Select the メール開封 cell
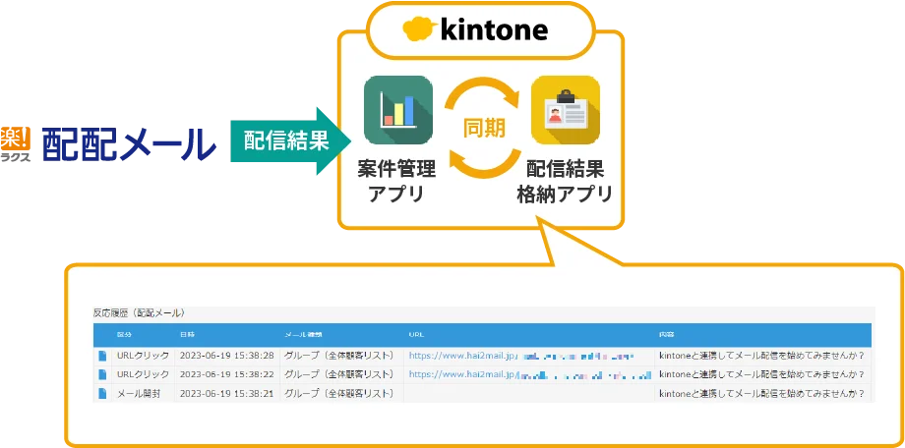Screen dimensions: 905x448 (x=139, y=393)
